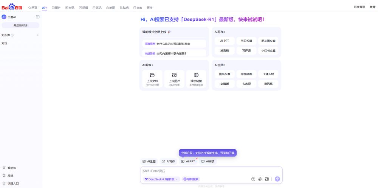Viewport: 378px width, 188px height.
Task: Click the AI PPT chip above input box
Action: point(188,161)
